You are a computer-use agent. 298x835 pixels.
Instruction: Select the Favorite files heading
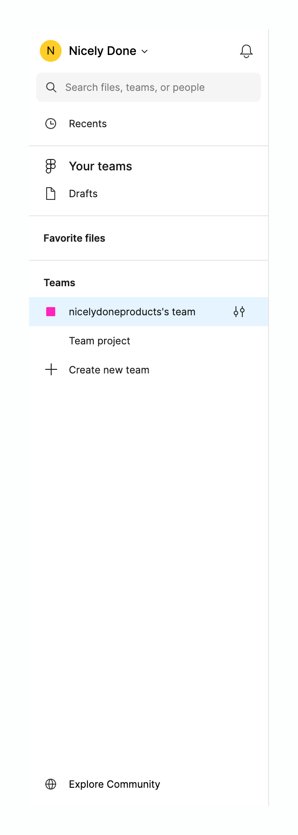(74, 238)
